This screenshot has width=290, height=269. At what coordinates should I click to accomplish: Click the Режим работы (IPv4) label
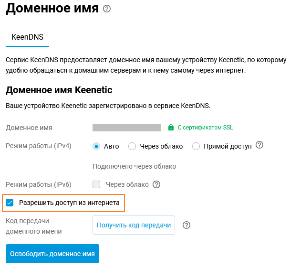38,146
